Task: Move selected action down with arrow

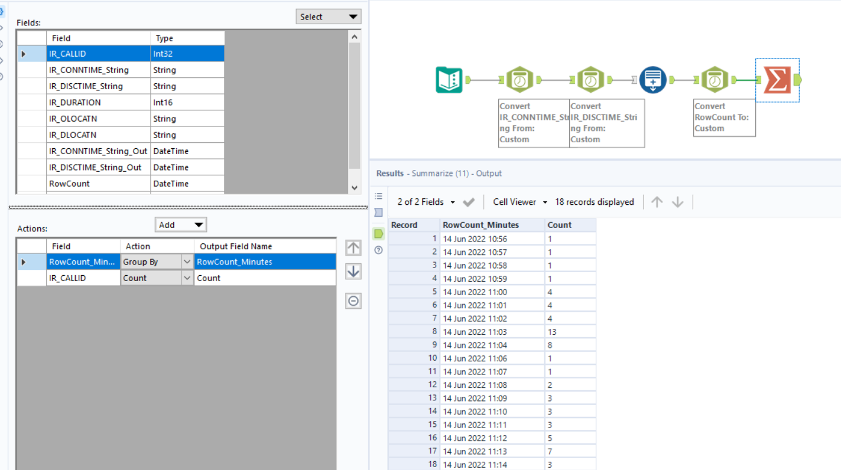Action: click(353, 272)
